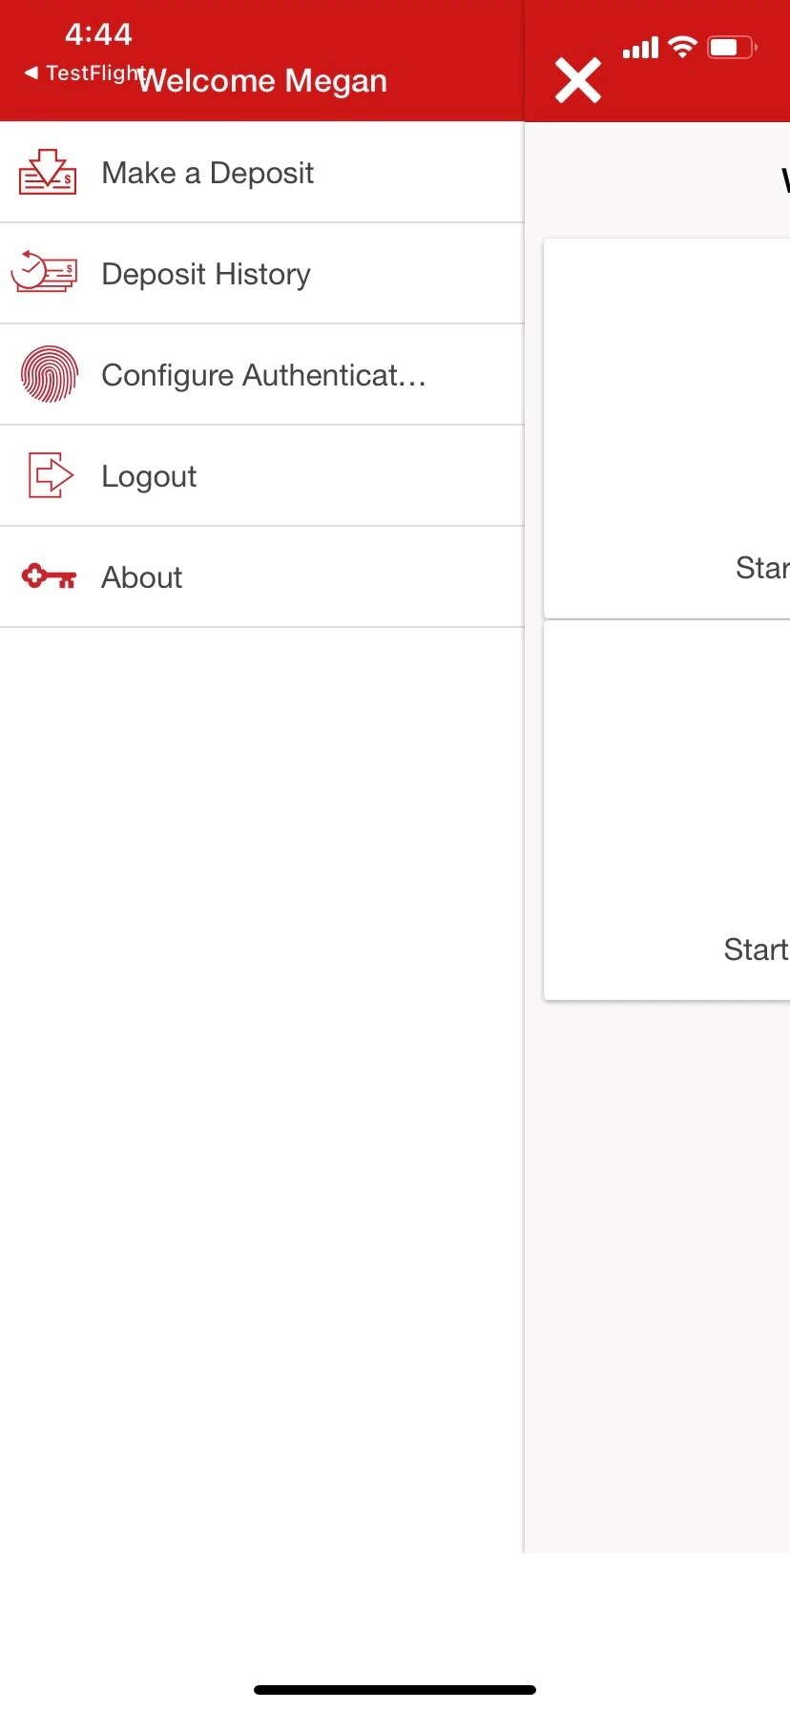Tap the Wi-Fi status icon
790x1710 pixels.
(682, 47)
